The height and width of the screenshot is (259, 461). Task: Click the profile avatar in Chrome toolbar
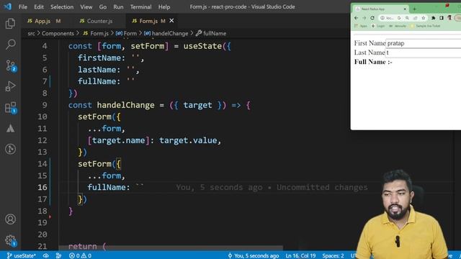coord(449,18)
